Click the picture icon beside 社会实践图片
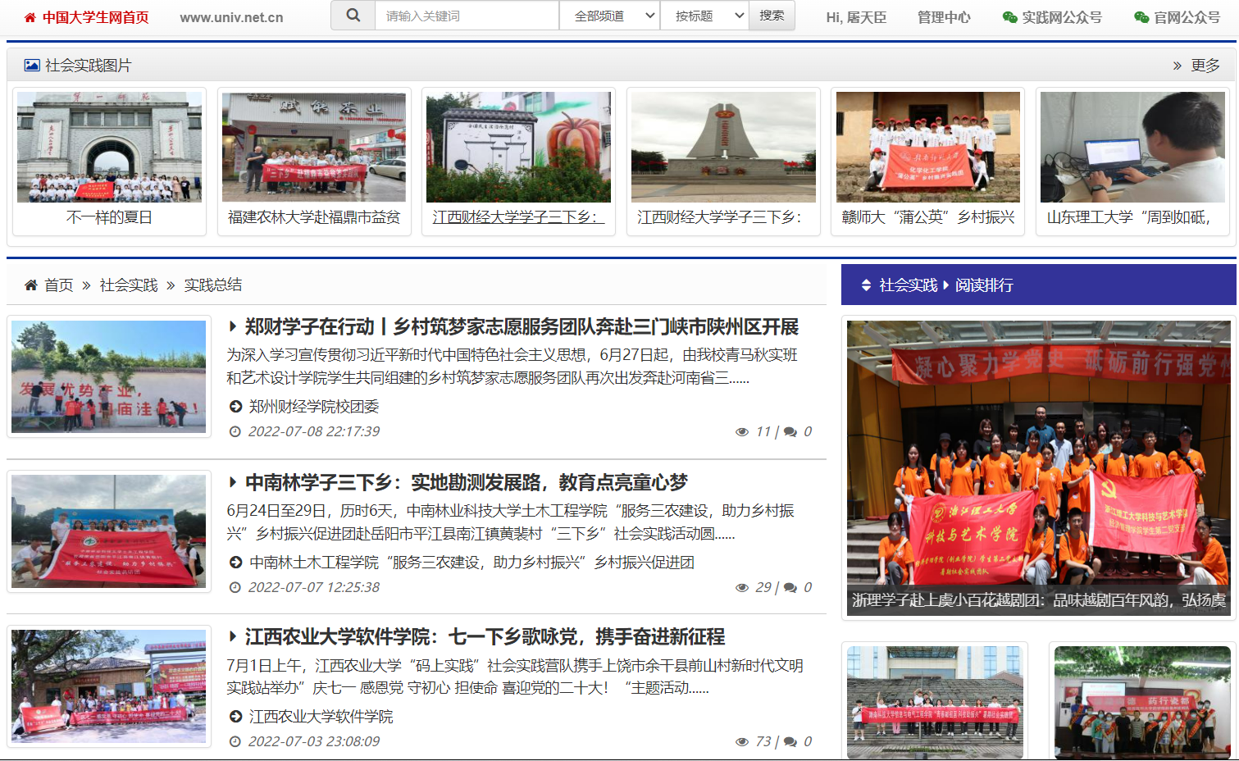The image size is (1239, 761). (32, 66)
